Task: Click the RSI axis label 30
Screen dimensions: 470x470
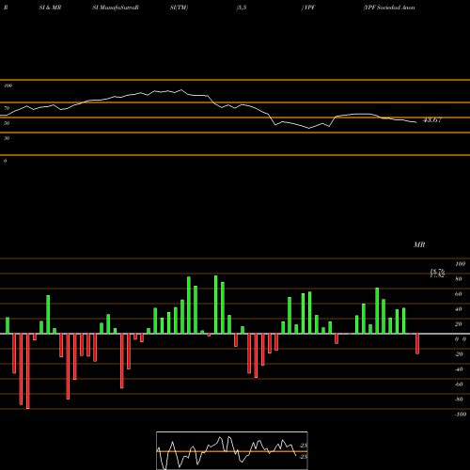Action: [x=7, y=138]
